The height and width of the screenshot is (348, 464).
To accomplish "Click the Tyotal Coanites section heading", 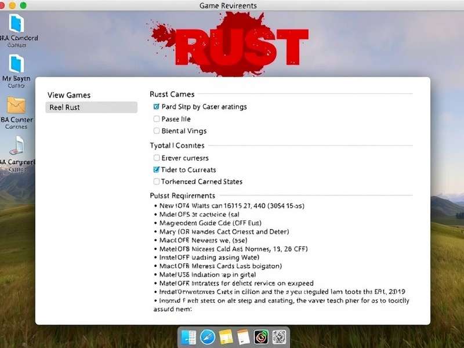I will [x=177, y=146].
